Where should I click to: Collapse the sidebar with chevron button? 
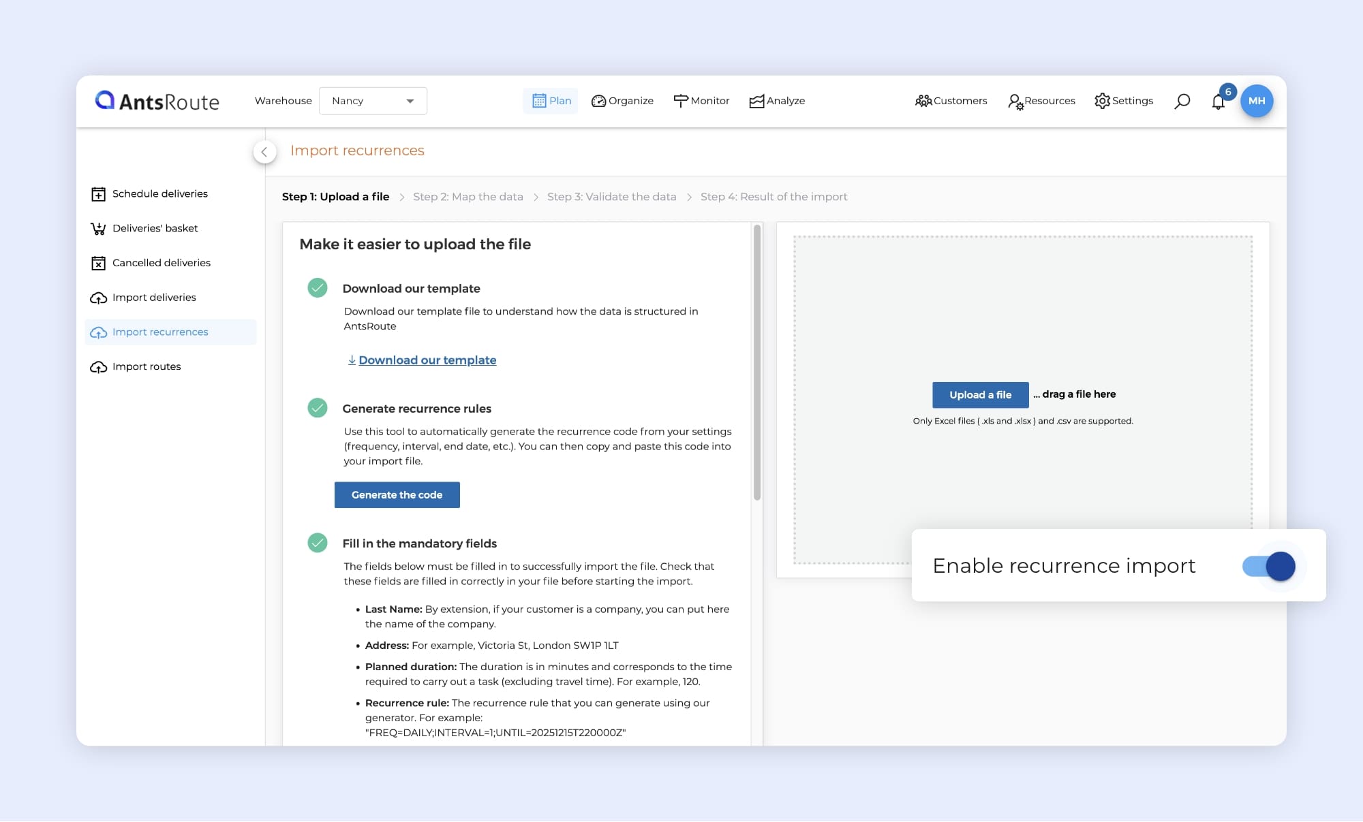(264, 152)
